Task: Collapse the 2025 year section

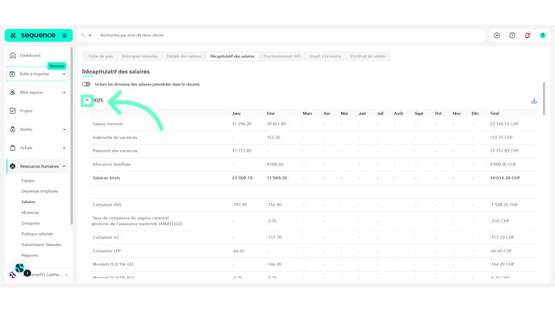Action: pos(87,101)
